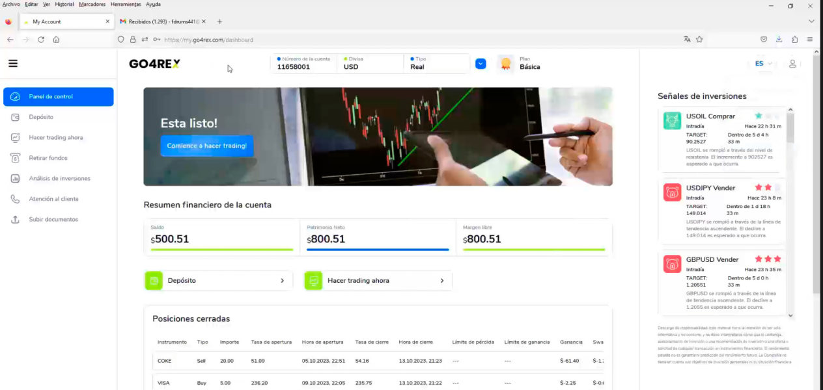Click the green Margen libre progress bar
The height and width of the screenshot is (390, 823).
(x=534, y=250)
